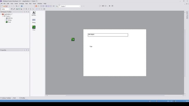189x106 pixels.
Task: Click the horizontal scrollbar under the frame editor
Action: click(115, 95)
